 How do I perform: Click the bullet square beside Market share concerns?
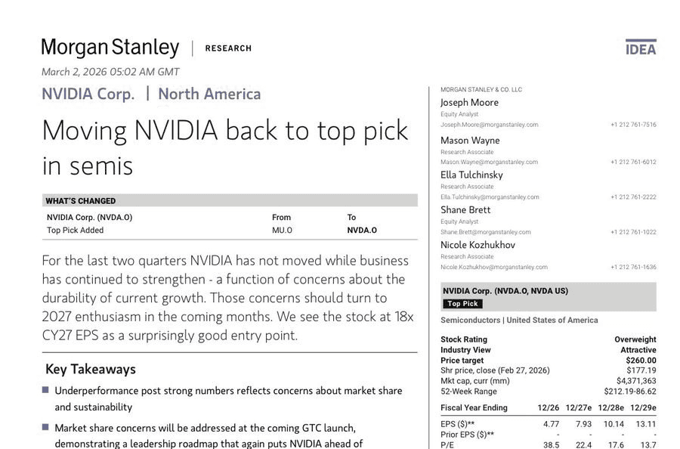(45, 427)
